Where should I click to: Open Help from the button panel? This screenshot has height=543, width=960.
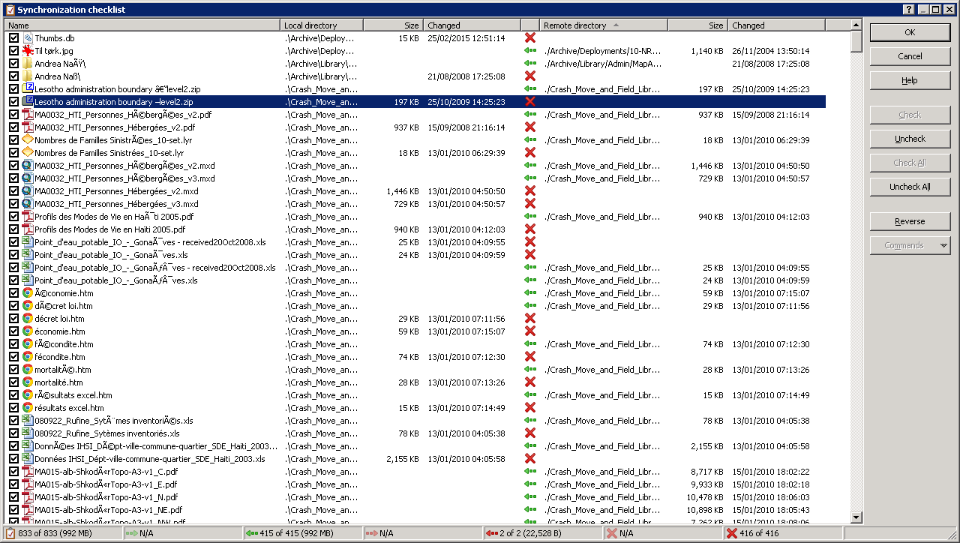(x=910, y=79)
